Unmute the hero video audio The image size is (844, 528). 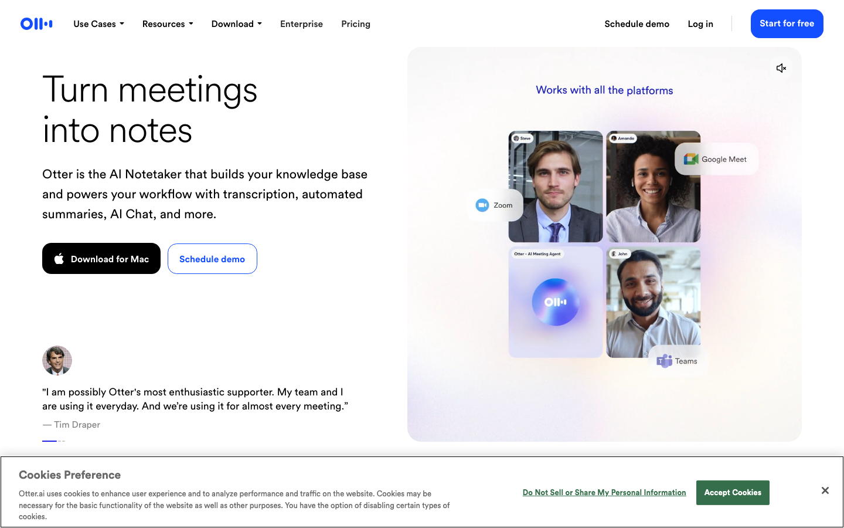pos(781,68)
